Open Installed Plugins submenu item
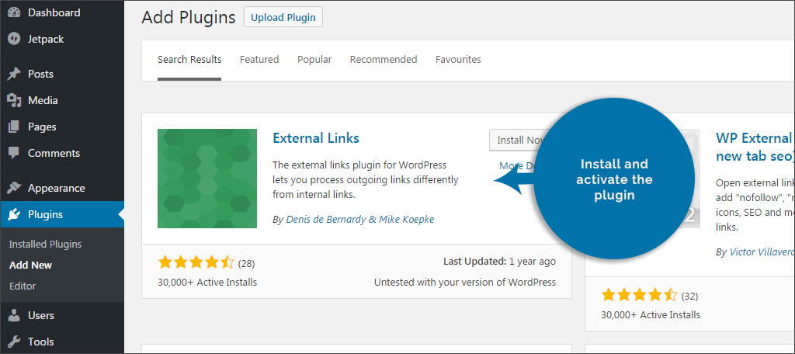 [45, 245]
